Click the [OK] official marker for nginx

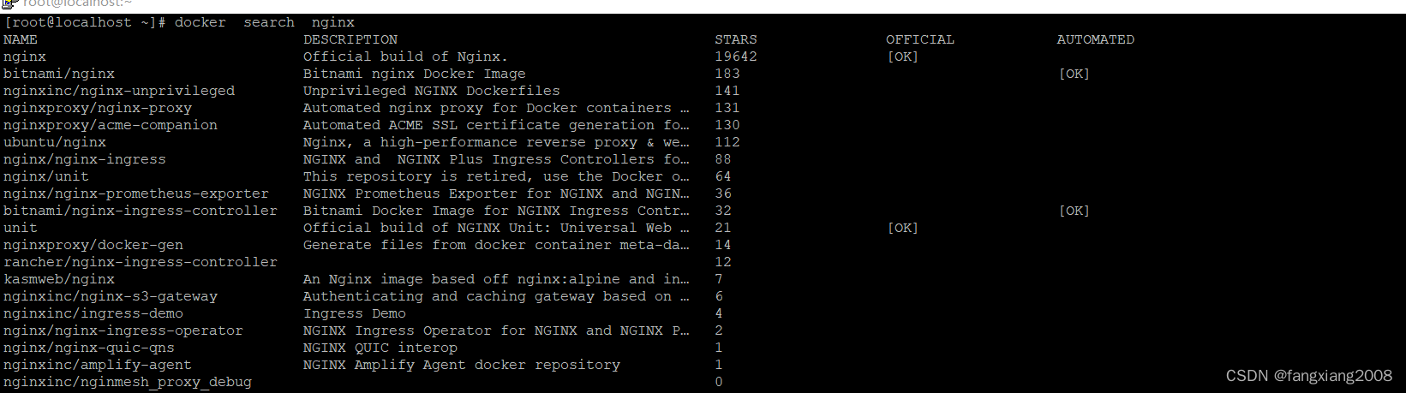(903, 57)
